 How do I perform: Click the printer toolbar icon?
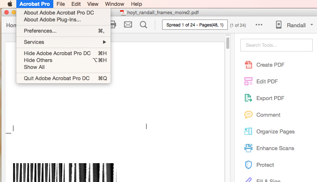point(114,25)
